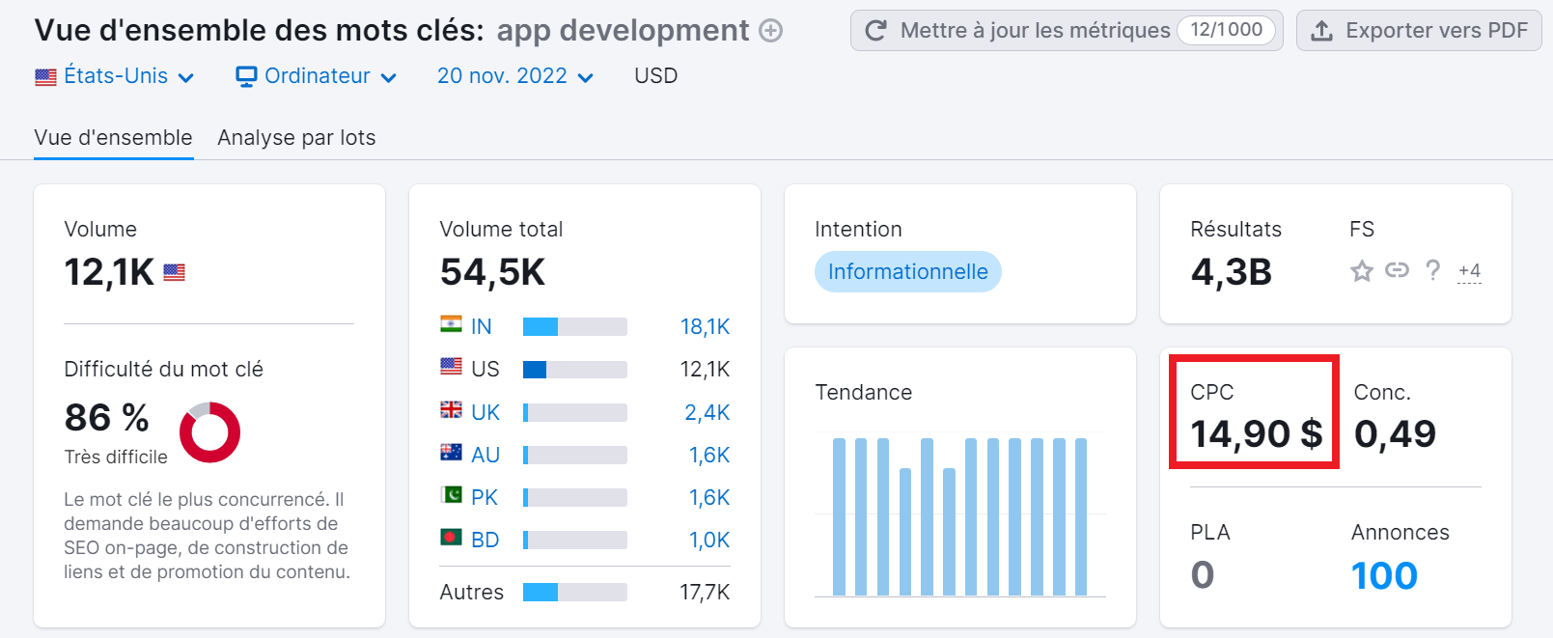Select the Vue d'ensemble tab
The image size is (1553, 638).
point(113,138)
